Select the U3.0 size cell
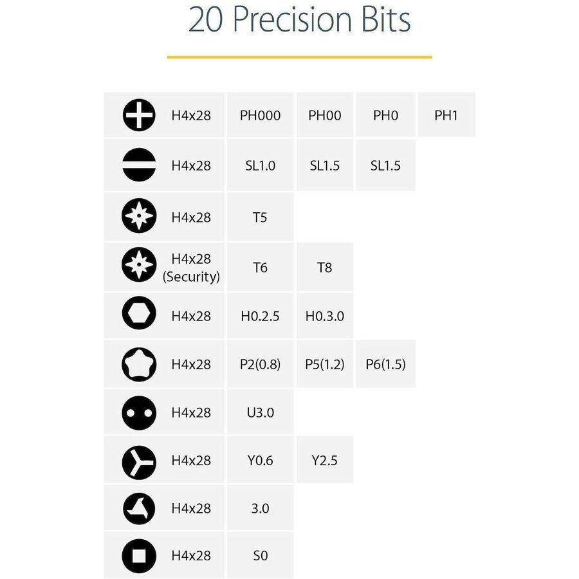This screenshot has width=579, height=579. [x=260, y=412]
